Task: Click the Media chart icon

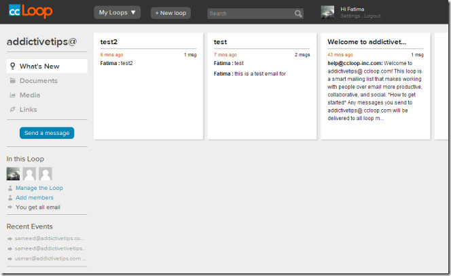Action: (x=12, y=95)
